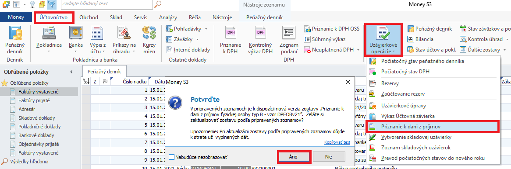
Task: Expand the Záväzky dropdown arrow
Action: pos(198,39)
